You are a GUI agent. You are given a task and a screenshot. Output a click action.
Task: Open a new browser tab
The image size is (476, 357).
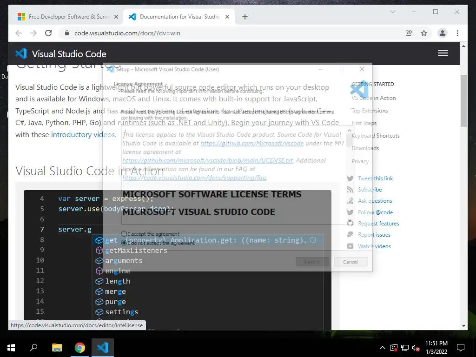245,17
